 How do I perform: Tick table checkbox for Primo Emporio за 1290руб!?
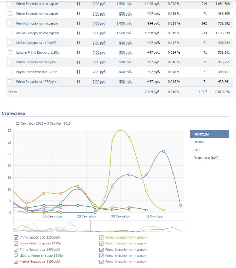pos(10,82)
